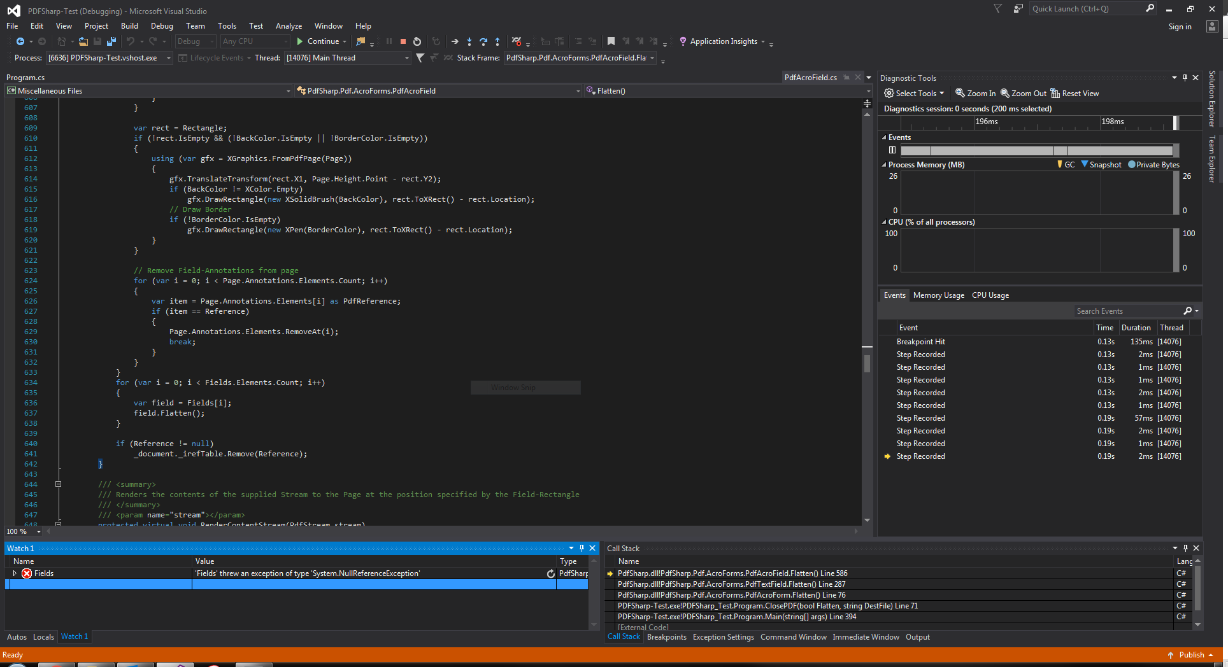Open the Debug menu
The image size is (1228, 667).
click(x=162, y=26)
